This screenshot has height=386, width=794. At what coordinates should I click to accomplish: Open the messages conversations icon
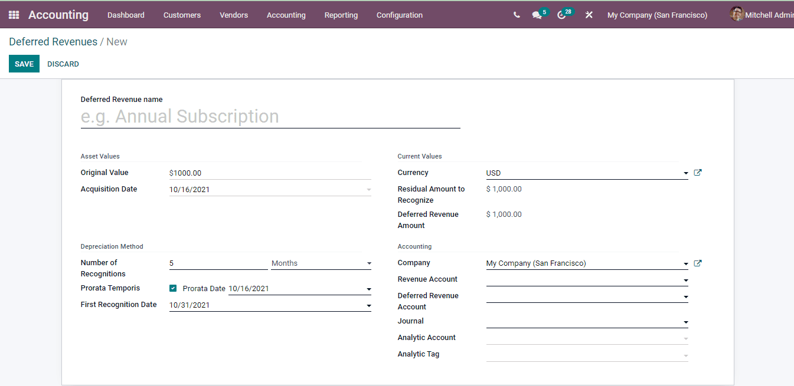[x=535, y=14]
